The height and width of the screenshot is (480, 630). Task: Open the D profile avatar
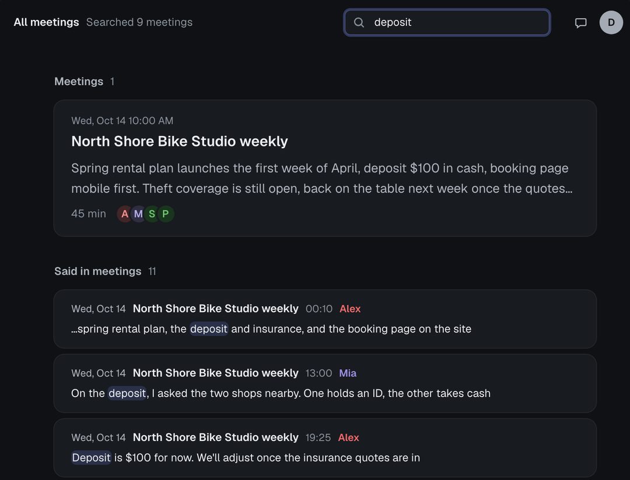[x=611, y=23]
